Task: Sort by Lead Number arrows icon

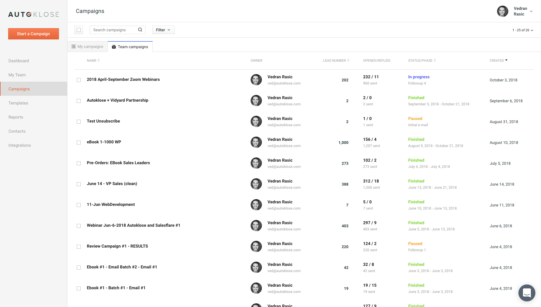Action: [348, 61]
